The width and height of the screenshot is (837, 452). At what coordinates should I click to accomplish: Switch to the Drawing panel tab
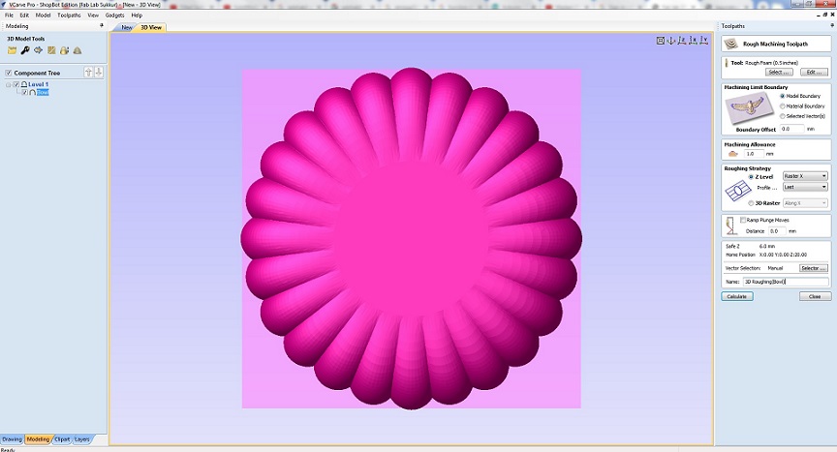pos(12,439)
